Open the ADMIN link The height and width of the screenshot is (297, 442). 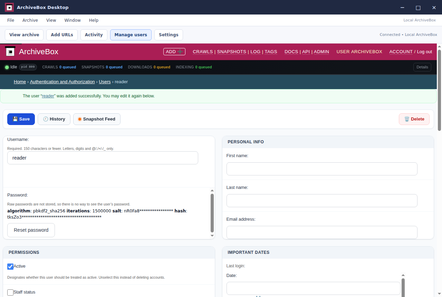(x=321, y=52)
